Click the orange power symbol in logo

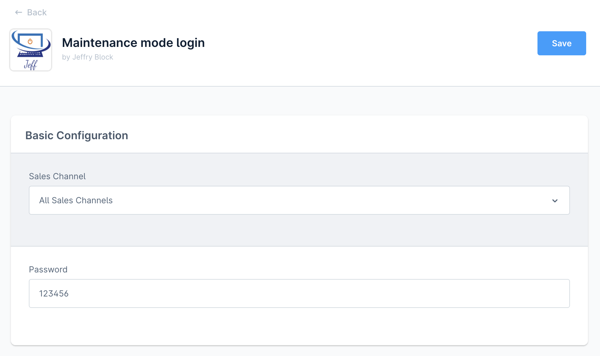30,41
